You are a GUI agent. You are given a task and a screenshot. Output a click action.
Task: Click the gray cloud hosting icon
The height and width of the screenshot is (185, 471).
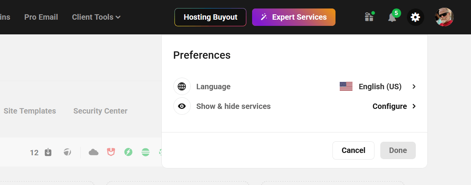[x=93, y=152]
